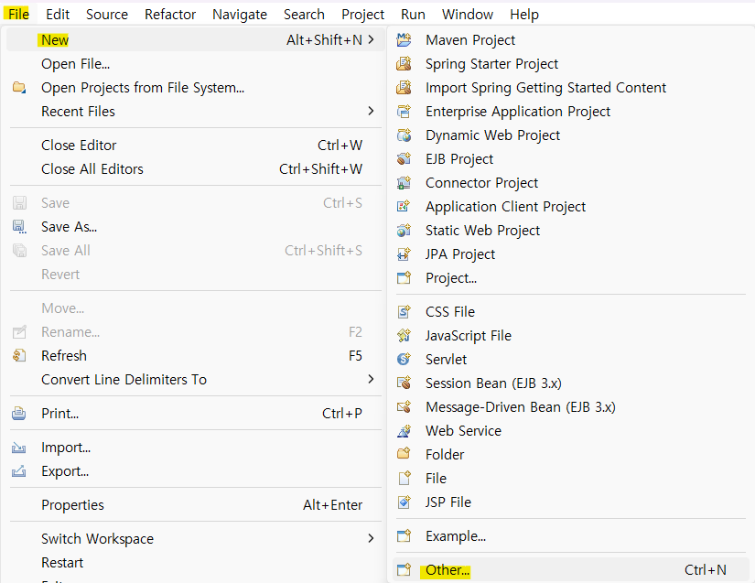
Task: Click the Web Service icon
Action: click(404, 431)
